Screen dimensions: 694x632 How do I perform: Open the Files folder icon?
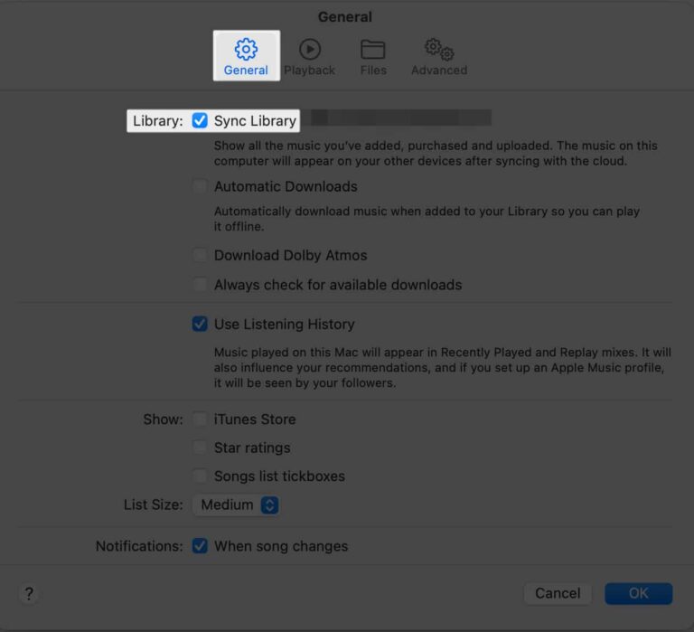pyautogui.click(x=372, y=49)
